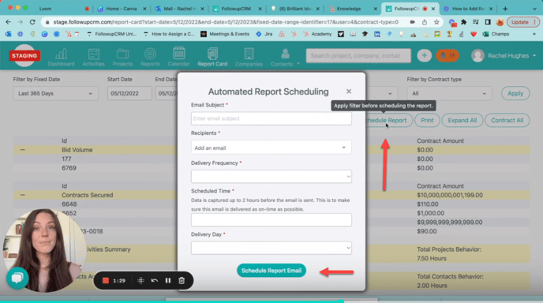The width and height of the screenshot is (543, 303).
Task: Collapse the Bid Volume section
Action: (23, 150)
